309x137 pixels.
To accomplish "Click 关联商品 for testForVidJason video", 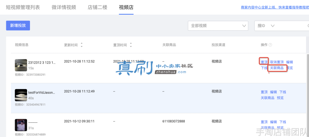I will pyautogui.click(x=267, y=98).
